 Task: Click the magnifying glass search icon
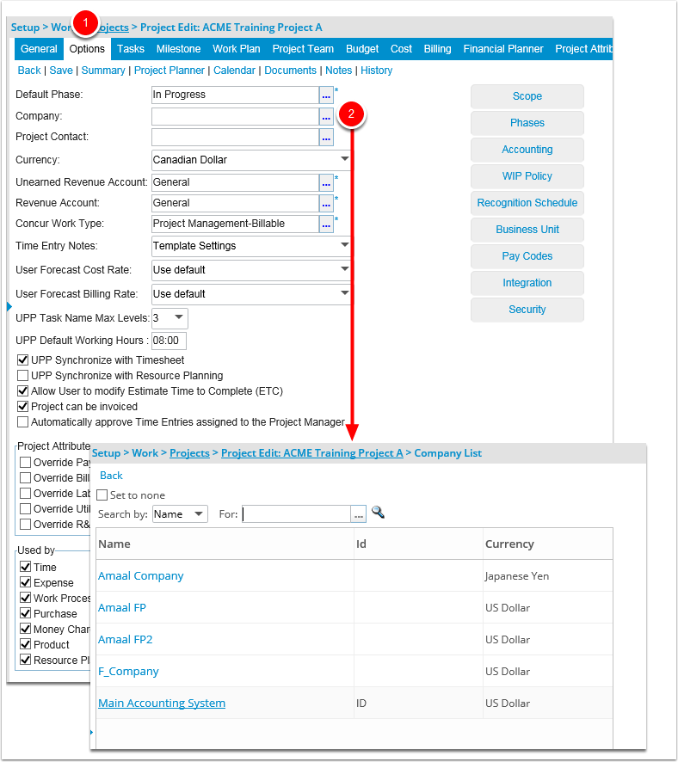pyautogui.click(x=378, y=513)
